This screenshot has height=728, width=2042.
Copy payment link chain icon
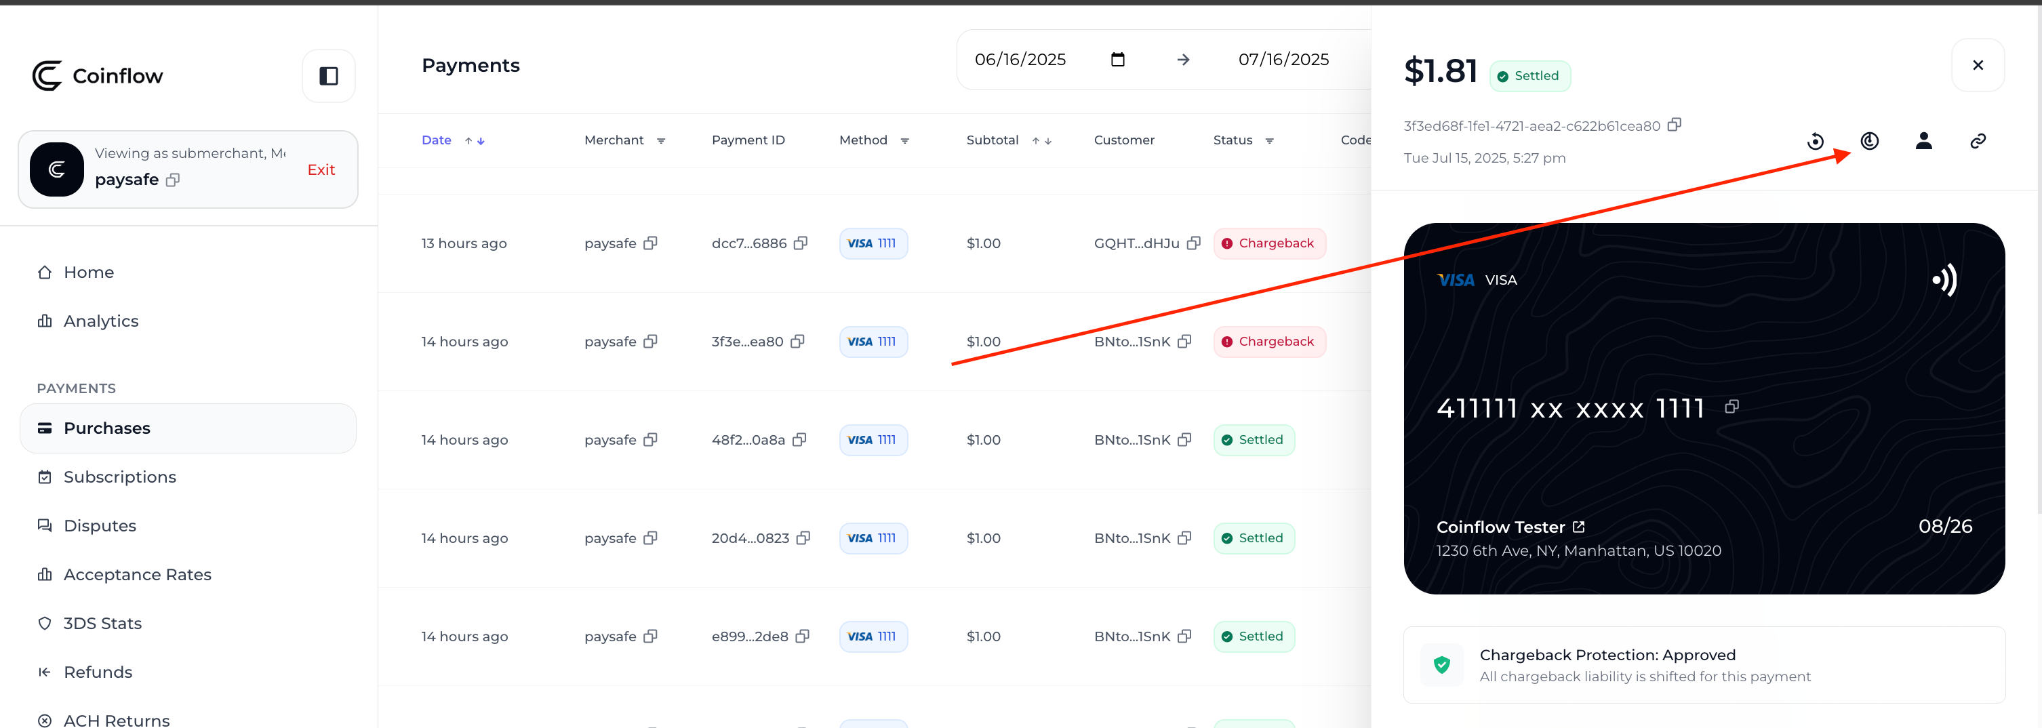pyautogui.click(x=1978, y=141)
